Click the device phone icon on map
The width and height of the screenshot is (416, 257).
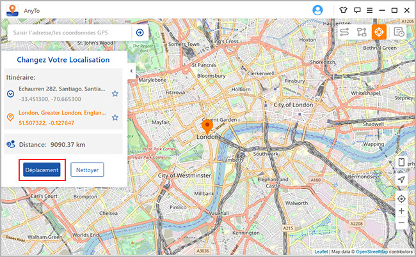[401, 162]
